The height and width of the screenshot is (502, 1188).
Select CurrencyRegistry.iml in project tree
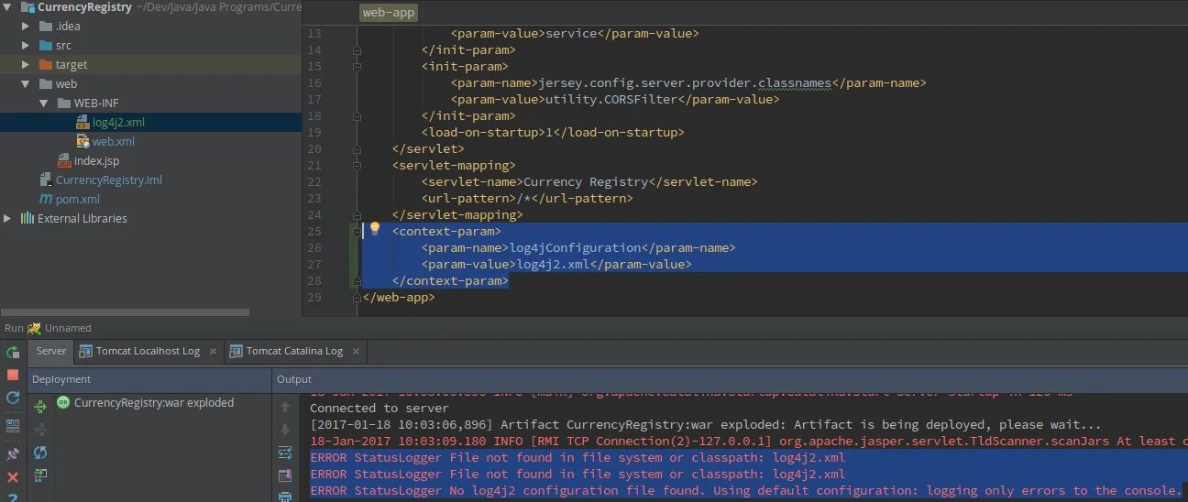[x=109, y=180]
